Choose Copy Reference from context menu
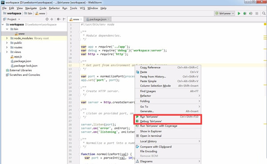Viewport: 267px width, 164px height. click(168, 67)
